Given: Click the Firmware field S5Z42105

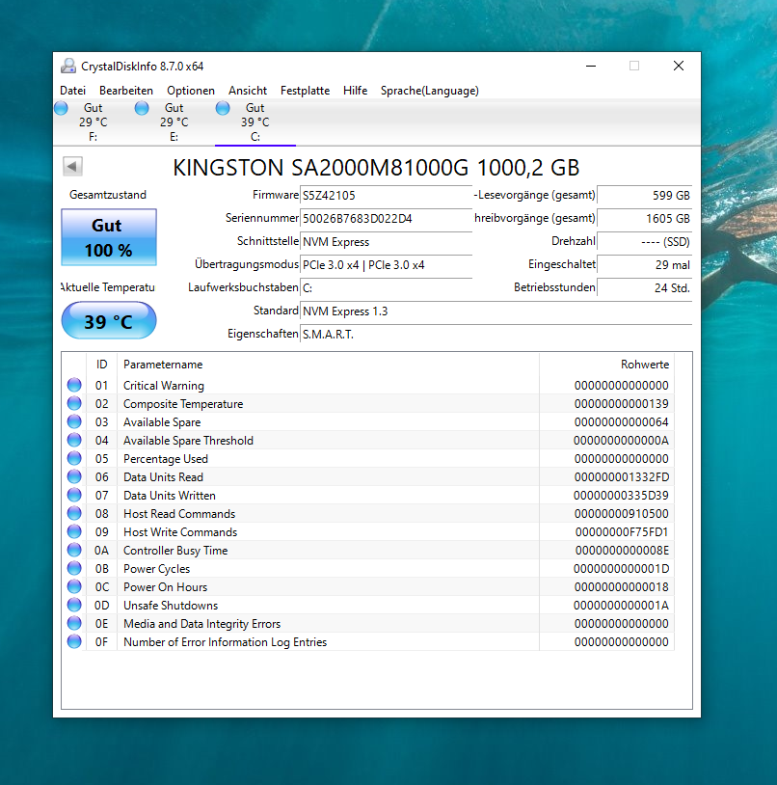Looking at the screenshot, I should point(386,195).
